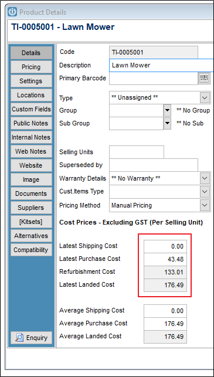Select the Suppliers tab
This screenshot has height=377, width=214.
click(x=31, y=208)
